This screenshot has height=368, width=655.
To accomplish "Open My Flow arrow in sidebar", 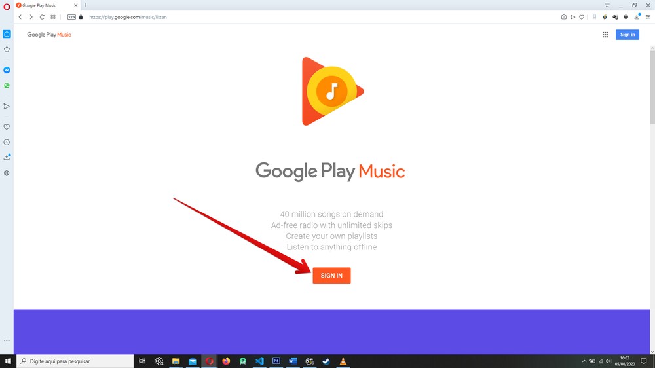I will [7, 107].
